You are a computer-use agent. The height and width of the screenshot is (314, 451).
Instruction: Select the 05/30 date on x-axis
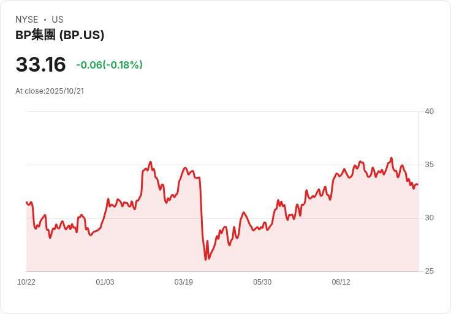[x=262, y=282]
